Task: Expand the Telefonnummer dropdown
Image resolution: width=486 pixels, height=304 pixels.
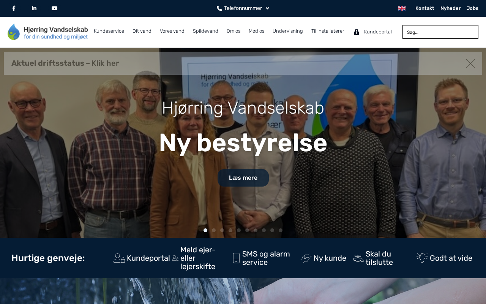Action: click(243, 8)
